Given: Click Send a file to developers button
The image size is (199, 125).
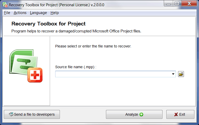Looking at the screenshot, I should click(32, 114).
